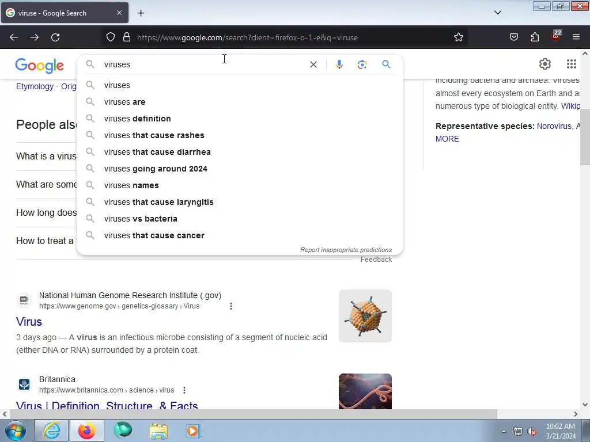This screenshot has width=590, height=442.
Task: Expand 'How long does' question
Action: tap(46, 213)
